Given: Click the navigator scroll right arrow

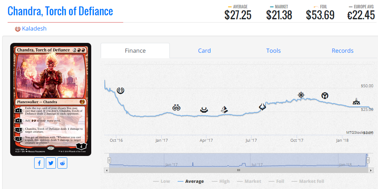Looking at the screenshot, I should pyautogui.click(x=371, y=170).
